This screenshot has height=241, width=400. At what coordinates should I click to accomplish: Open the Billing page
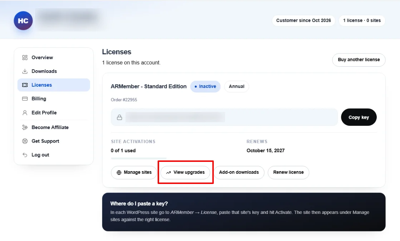click(54, 99)
